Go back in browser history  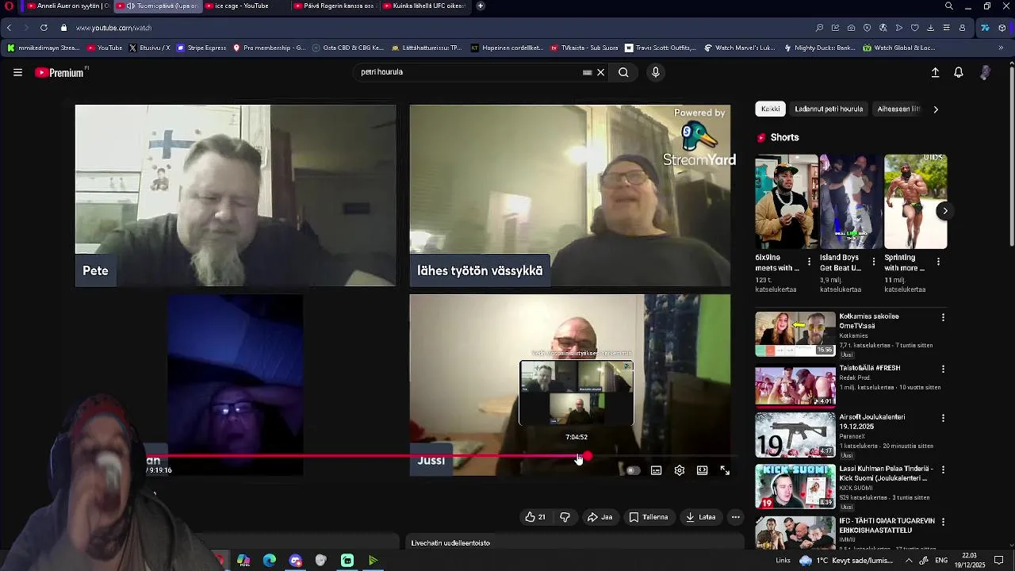[x=9, y=28]
